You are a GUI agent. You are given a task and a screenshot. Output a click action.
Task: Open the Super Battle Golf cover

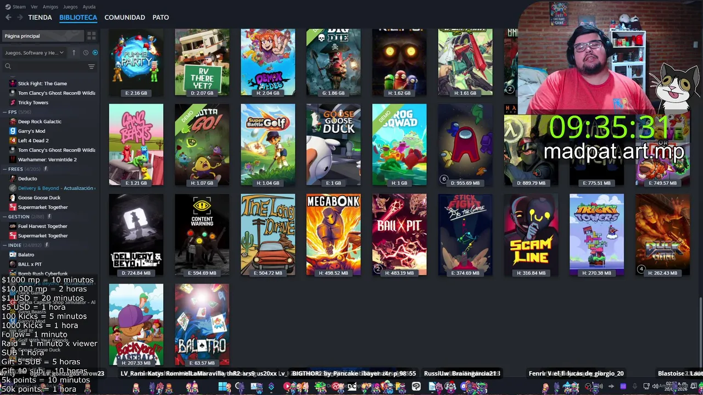[x=268, y=145]
